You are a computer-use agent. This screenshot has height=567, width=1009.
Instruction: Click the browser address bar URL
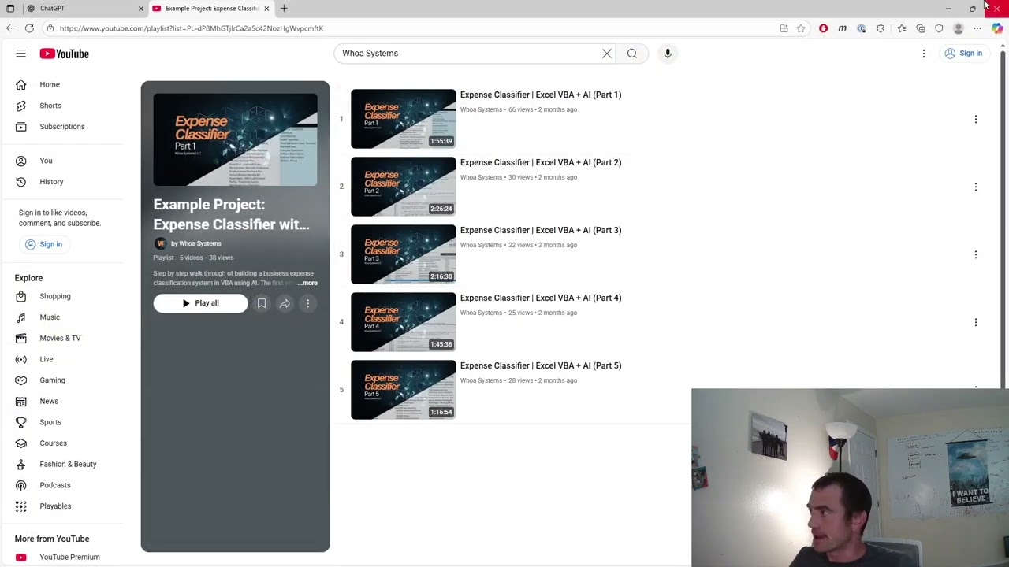point(192,28)
